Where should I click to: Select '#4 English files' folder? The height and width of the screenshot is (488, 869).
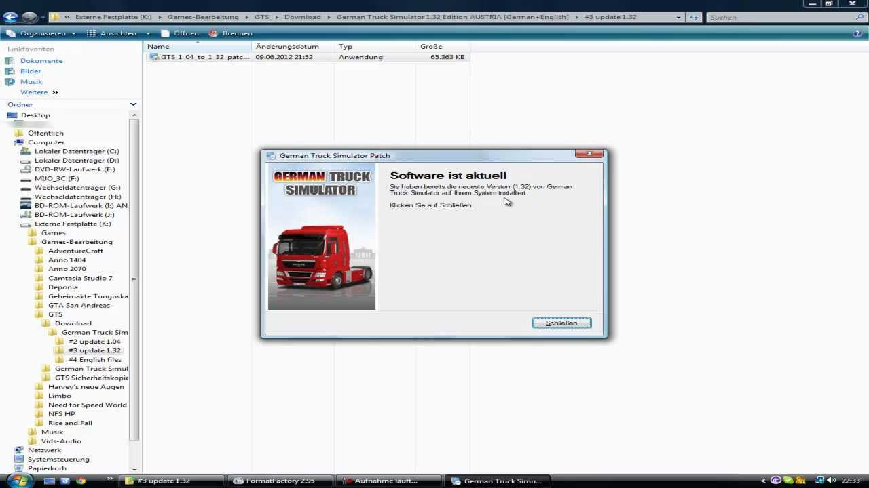95,360
